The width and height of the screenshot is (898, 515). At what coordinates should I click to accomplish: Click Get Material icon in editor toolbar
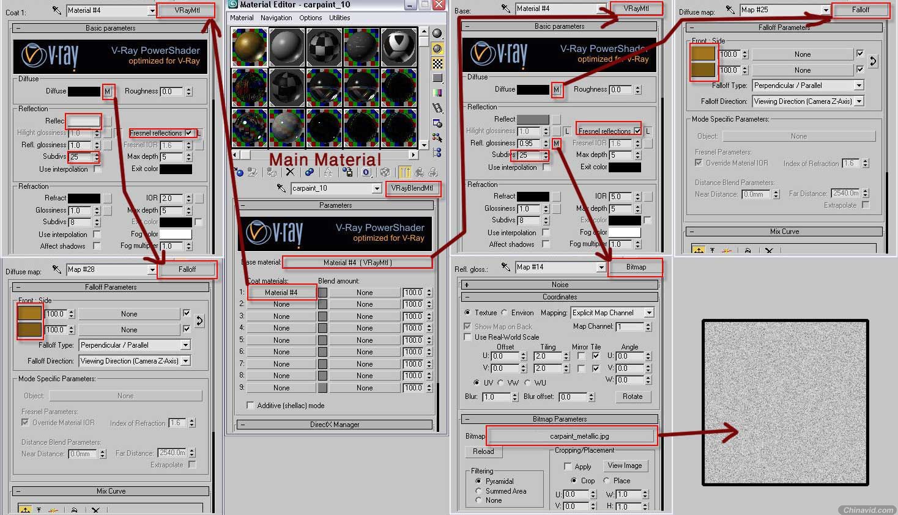tap(239, 173)
